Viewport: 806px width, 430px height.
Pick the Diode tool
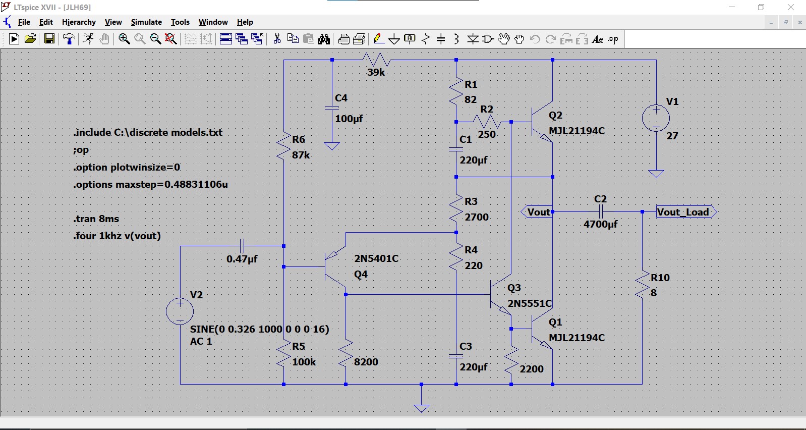tap(473, 39)
